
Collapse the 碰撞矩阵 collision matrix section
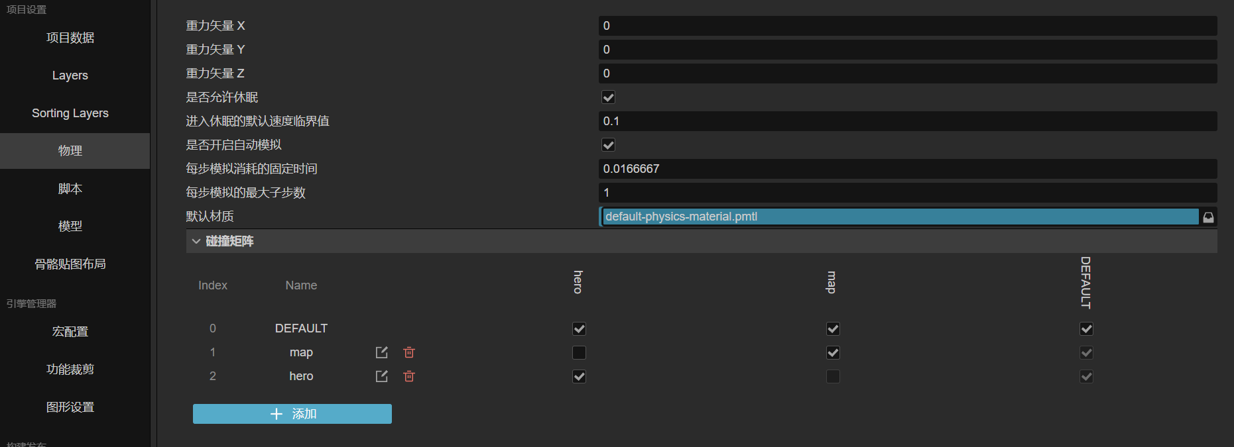(x=196, y=241)
